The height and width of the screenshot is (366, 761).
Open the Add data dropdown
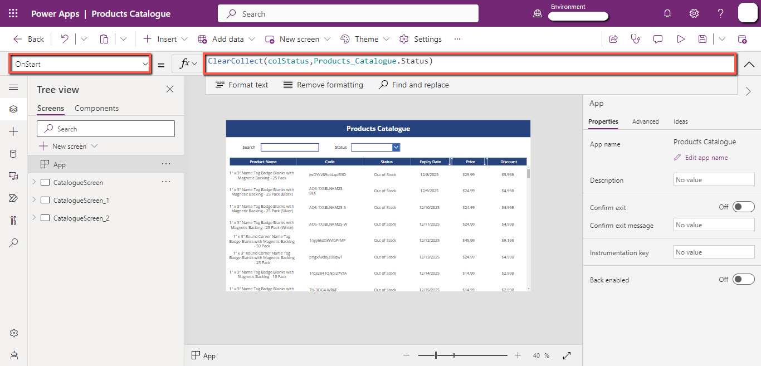click(x=251, y=39)
